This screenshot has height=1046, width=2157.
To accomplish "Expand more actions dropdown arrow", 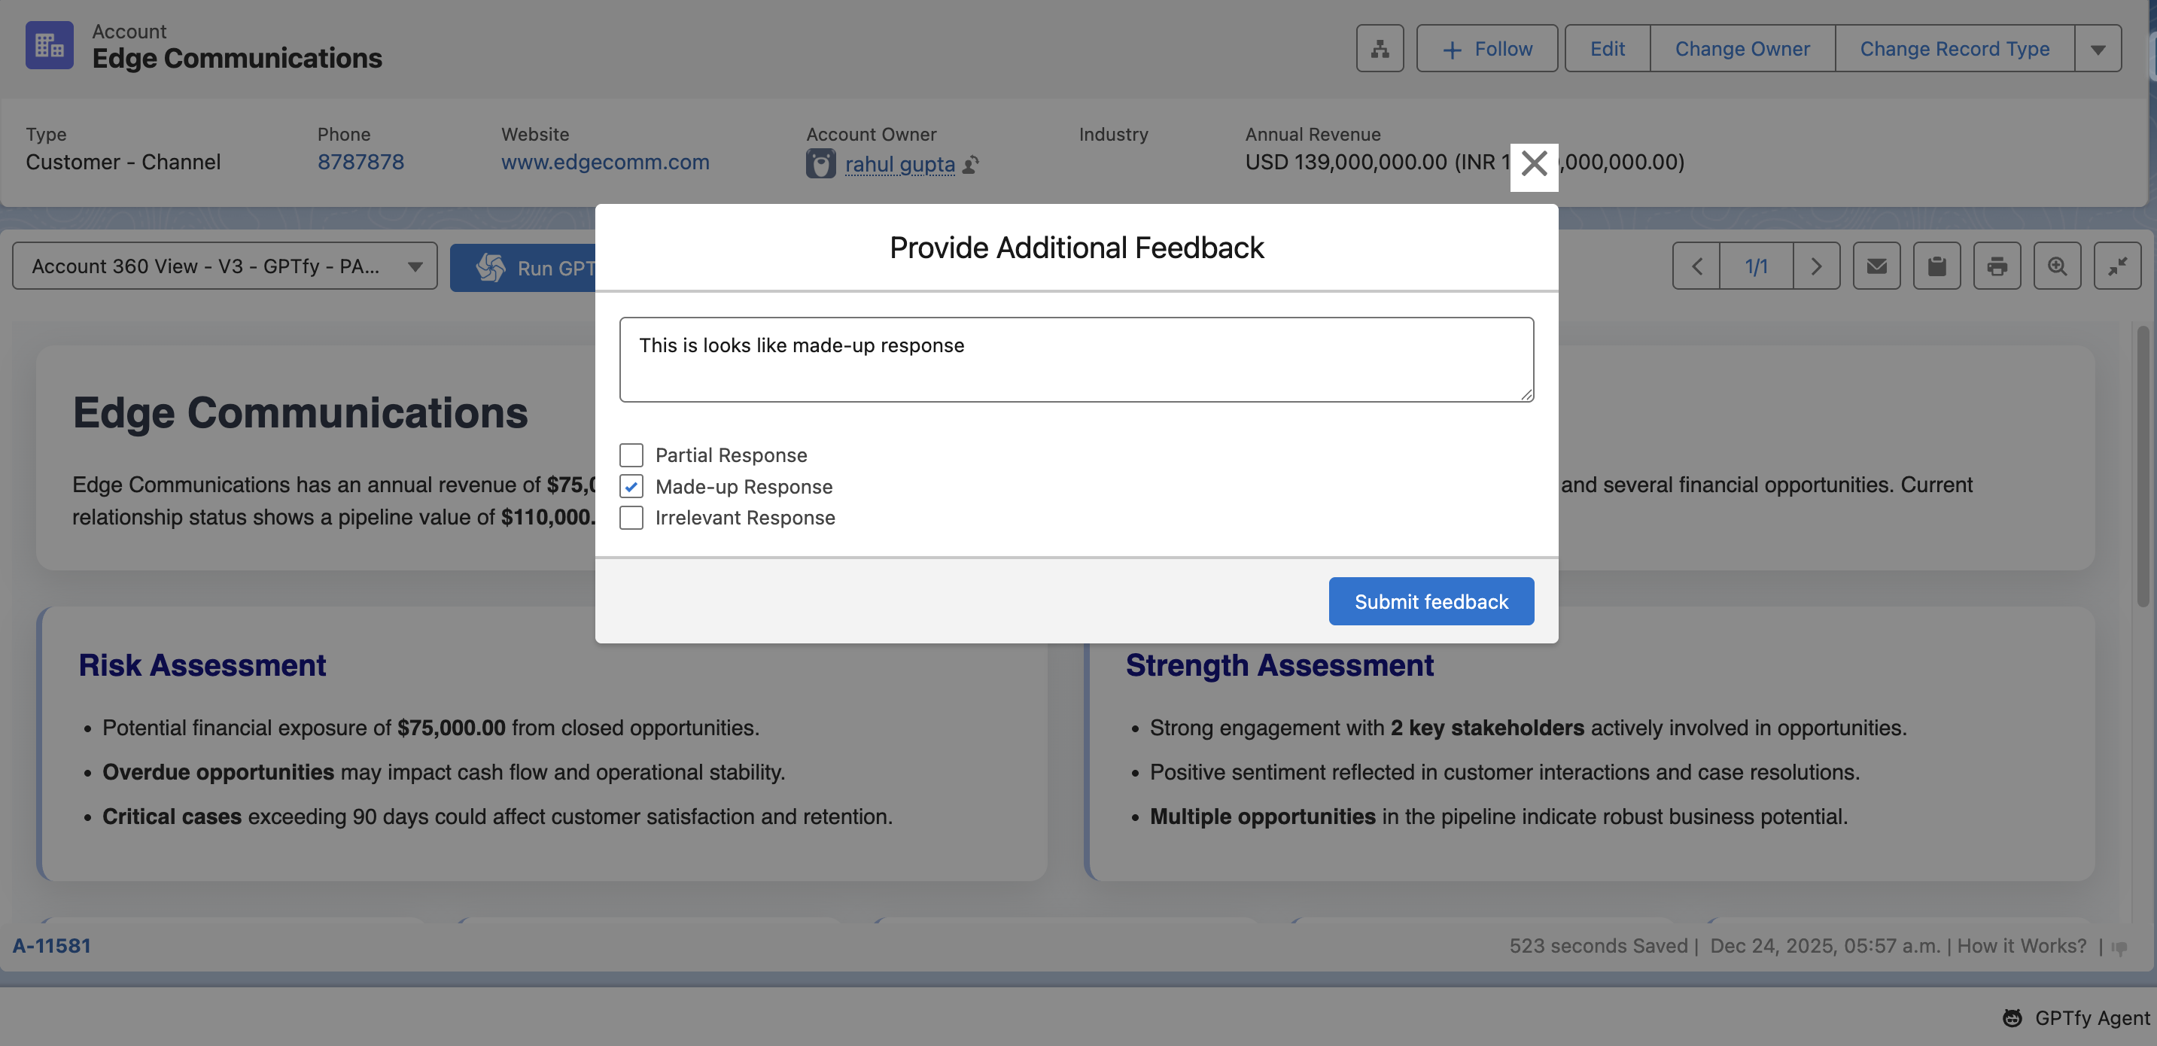I will coord(2097,49).
